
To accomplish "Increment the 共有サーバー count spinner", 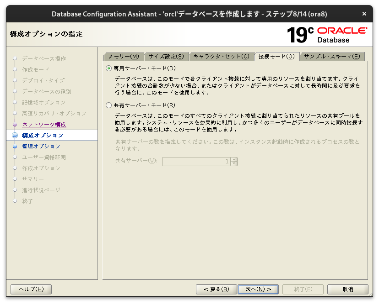I will pos(233,159).
